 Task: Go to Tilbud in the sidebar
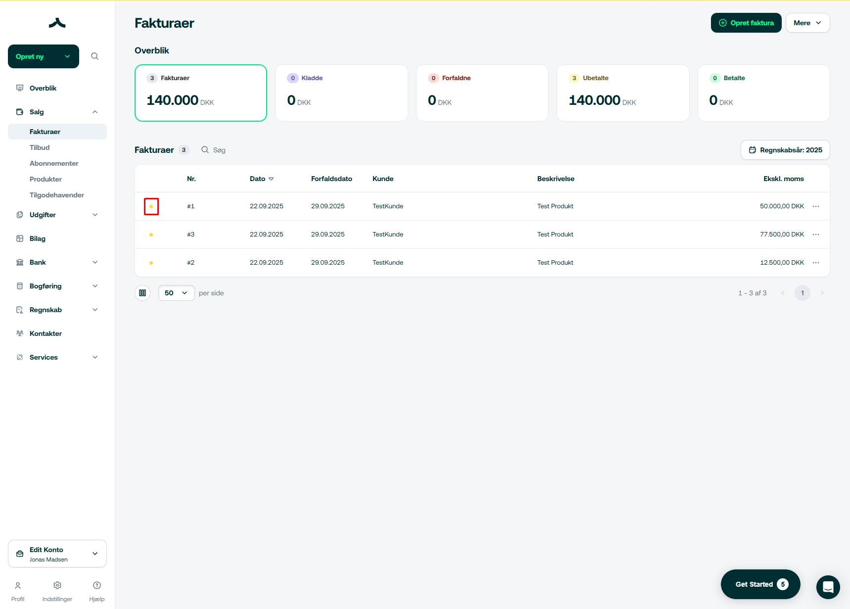(x=40, y=147)
